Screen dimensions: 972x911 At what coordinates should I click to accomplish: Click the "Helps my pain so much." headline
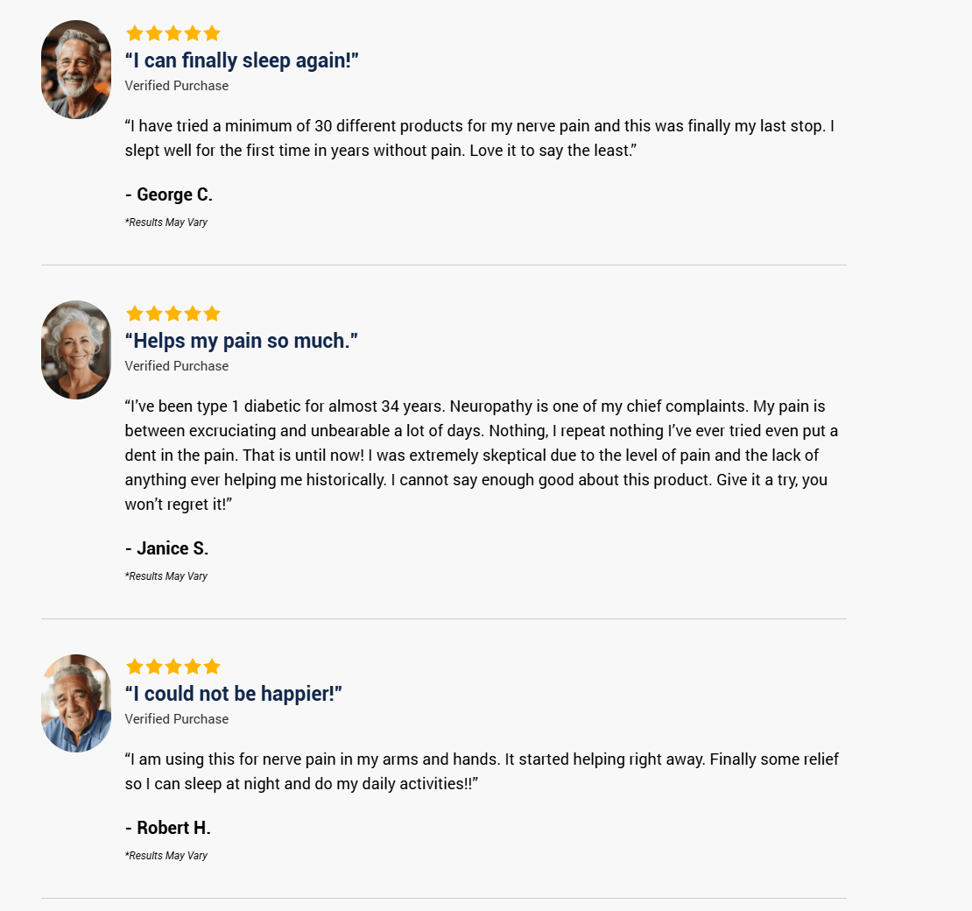(242, 341)
